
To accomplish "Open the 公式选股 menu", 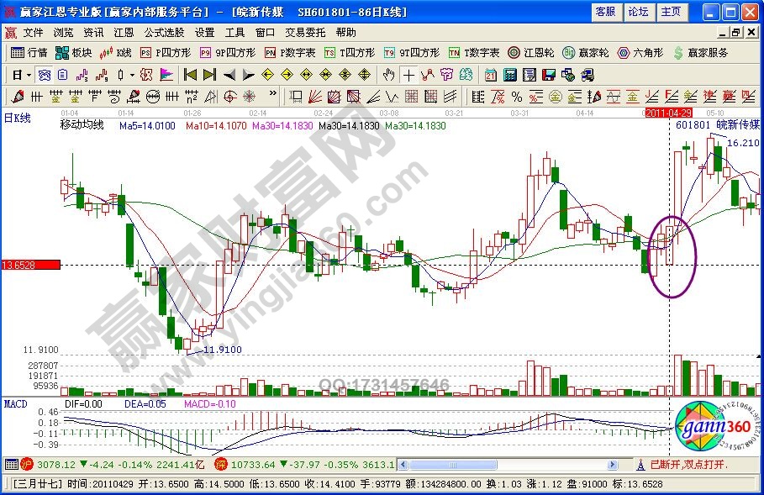I will tap(164, 33).
